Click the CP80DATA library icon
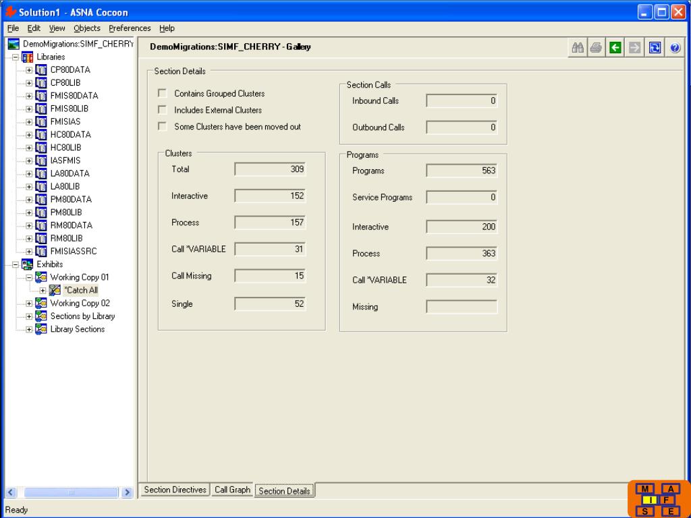This screenshot has height=518, width=691. [x=41, y=69]
